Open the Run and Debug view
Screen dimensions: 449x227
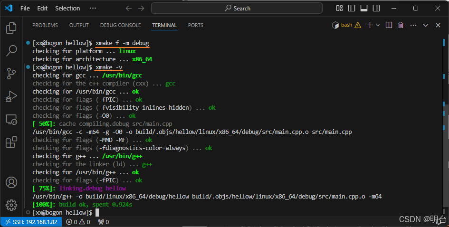coord(11,96)
